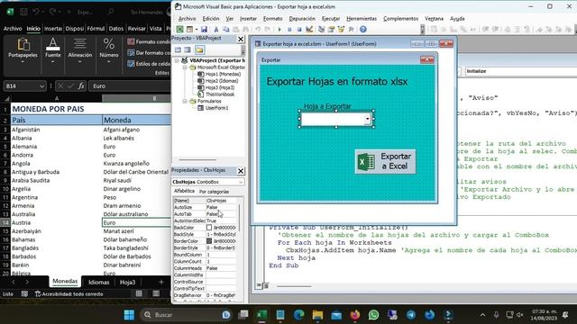Screen dimensions: 577x324
Task: Click the View Microsoft Excel icon in VBA toolbar
Action: tap(179, 30)
